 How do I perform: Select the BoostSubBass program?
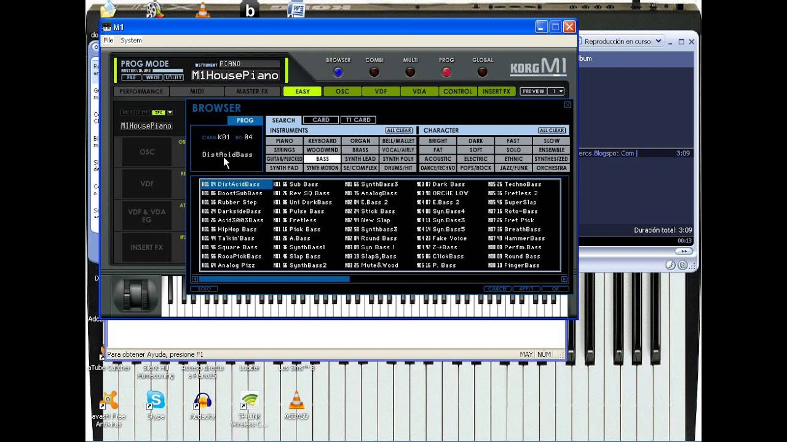(235, 193)
